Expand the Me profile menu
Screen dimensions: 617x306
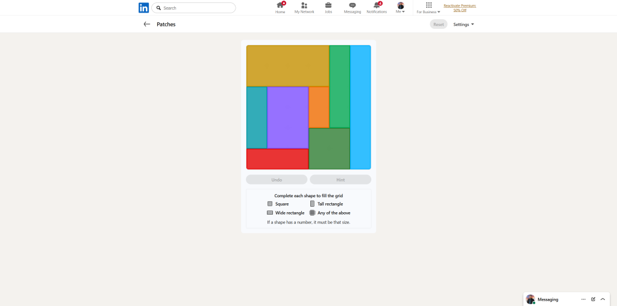click(x=401, y=8)
